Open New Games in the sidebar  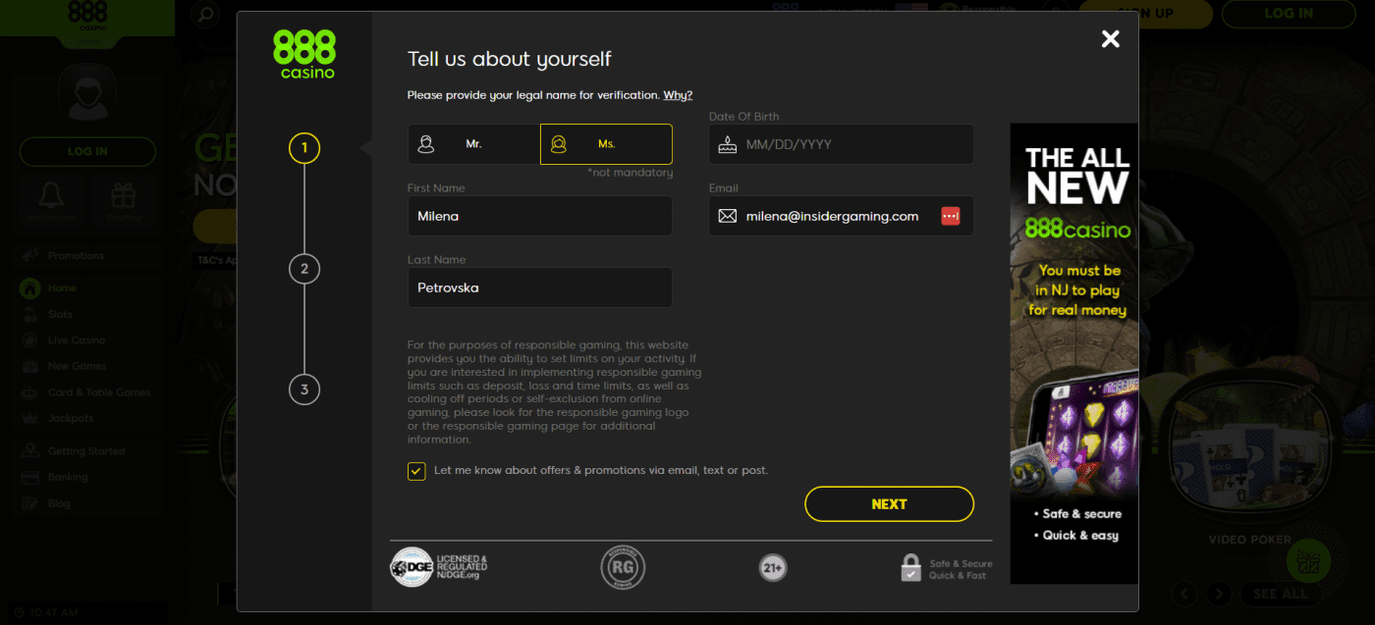click(78, 366)
